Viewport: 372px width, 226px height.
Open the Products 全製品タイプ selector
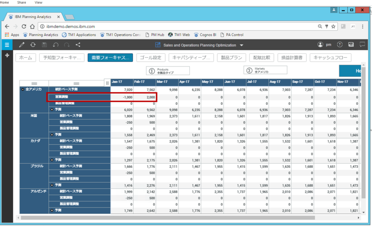pyautogui.click(x=168, y=71)
